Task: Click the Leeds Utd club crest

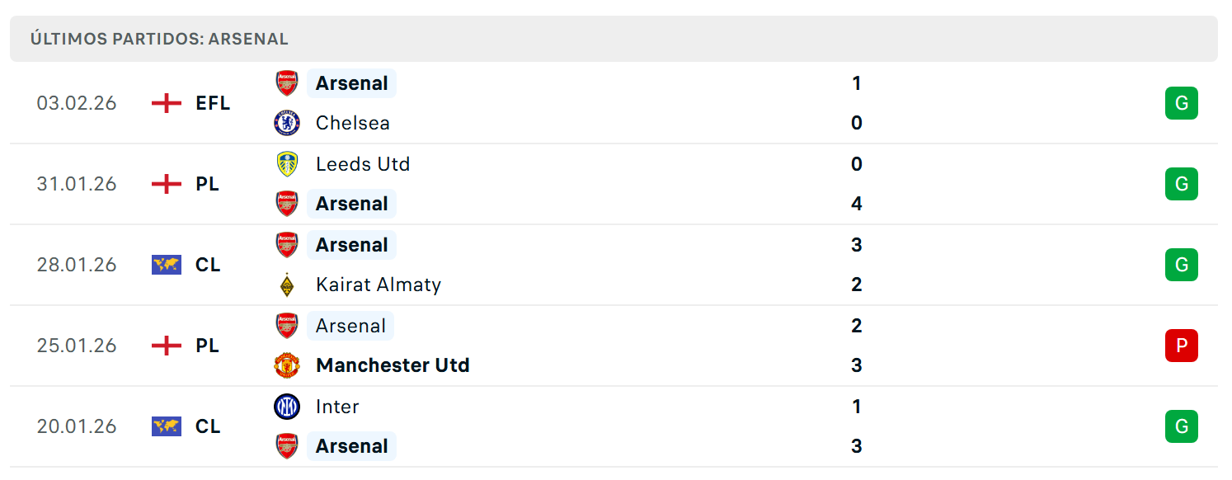Action: (x=287, y=164)
